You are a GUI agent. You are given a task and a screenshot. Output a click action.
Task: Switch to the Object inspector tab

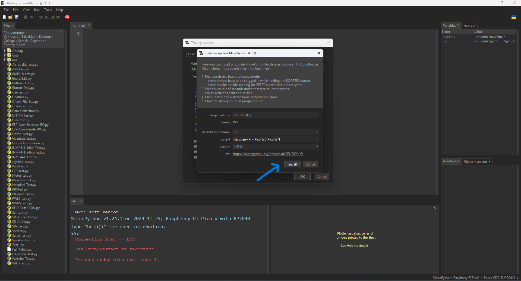click(x=475, y=161)
